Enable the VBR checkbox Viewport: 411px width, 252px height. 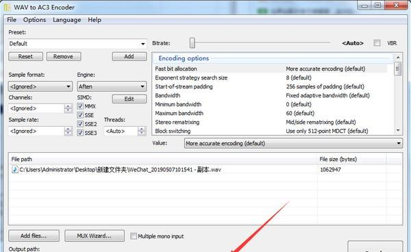pos(377,43)
